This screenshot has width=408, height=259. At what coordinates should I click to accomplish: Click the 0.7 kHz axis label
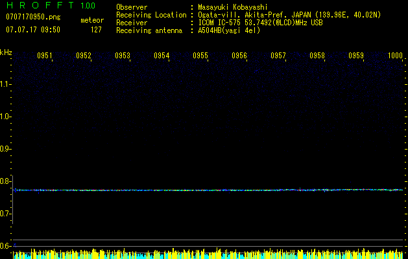[x=5, y=214]
